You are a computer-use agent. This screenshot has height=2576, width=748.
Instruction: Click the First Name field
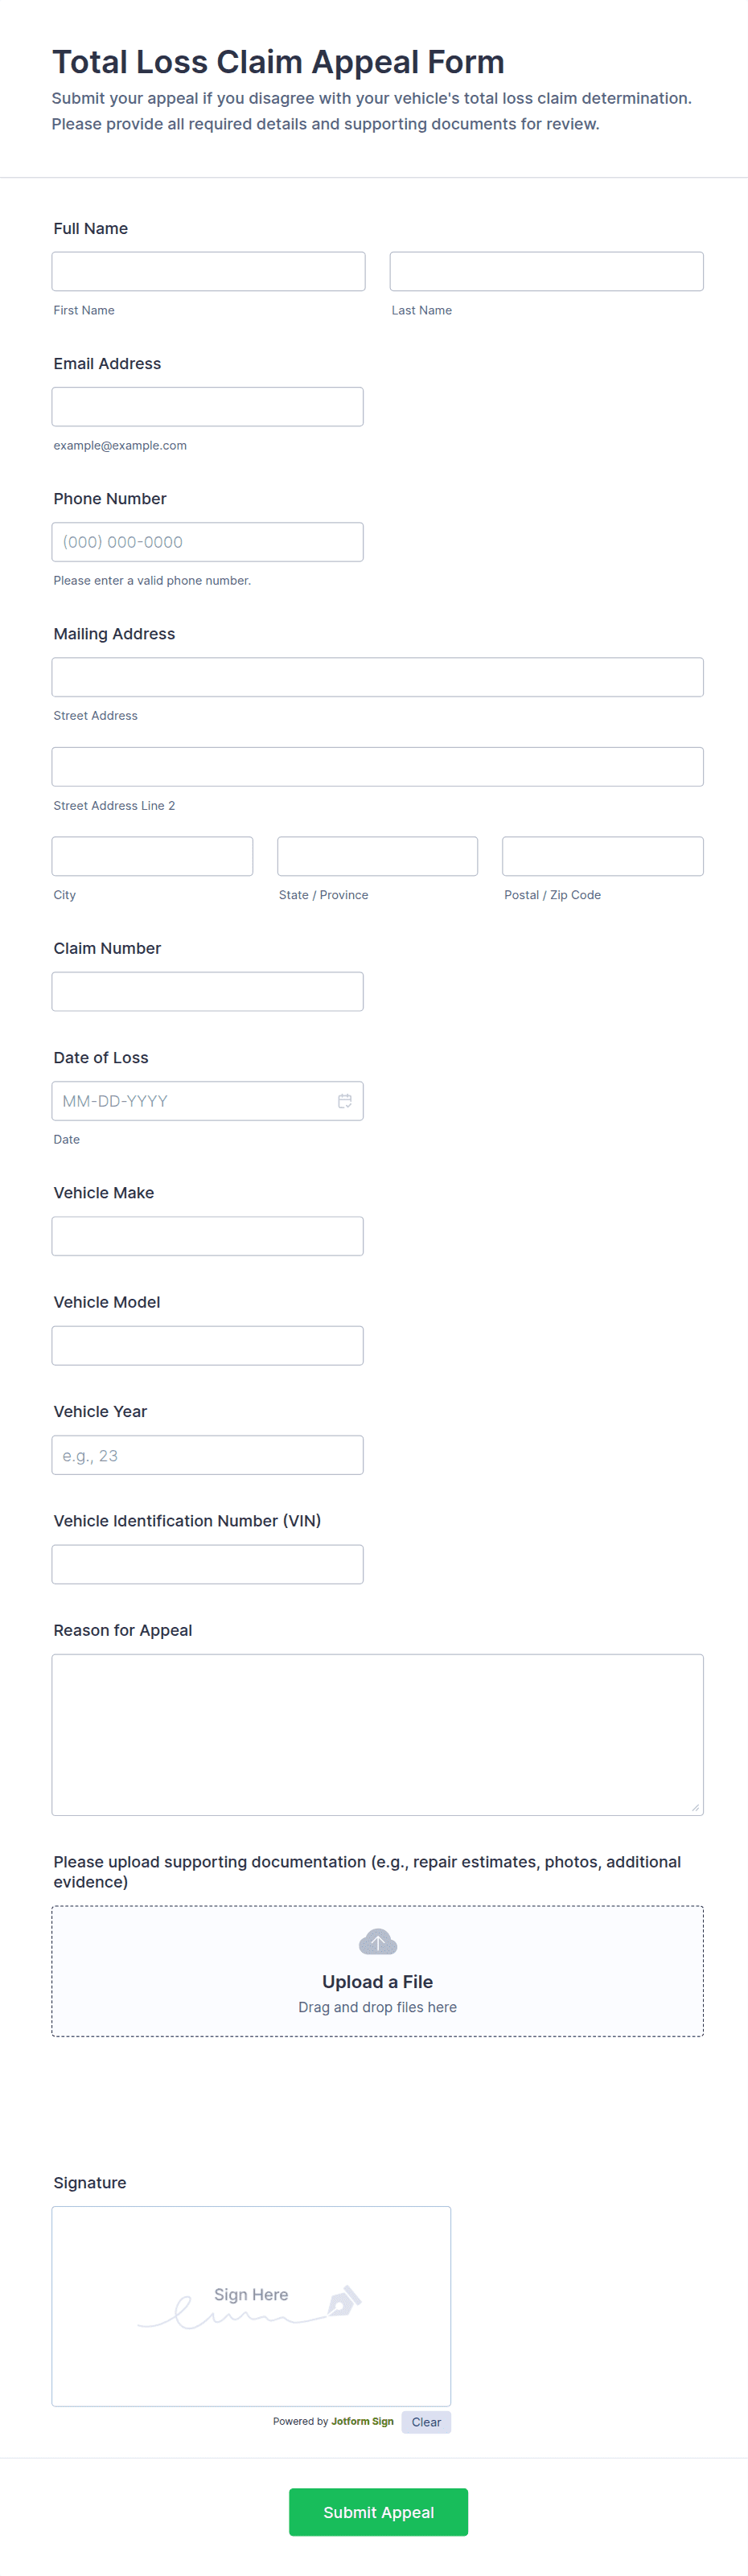208,272
